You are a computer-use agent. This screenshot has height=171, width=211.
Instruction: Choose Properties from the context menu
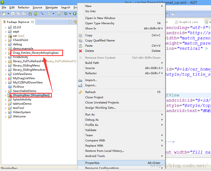(x=92, y=163)
